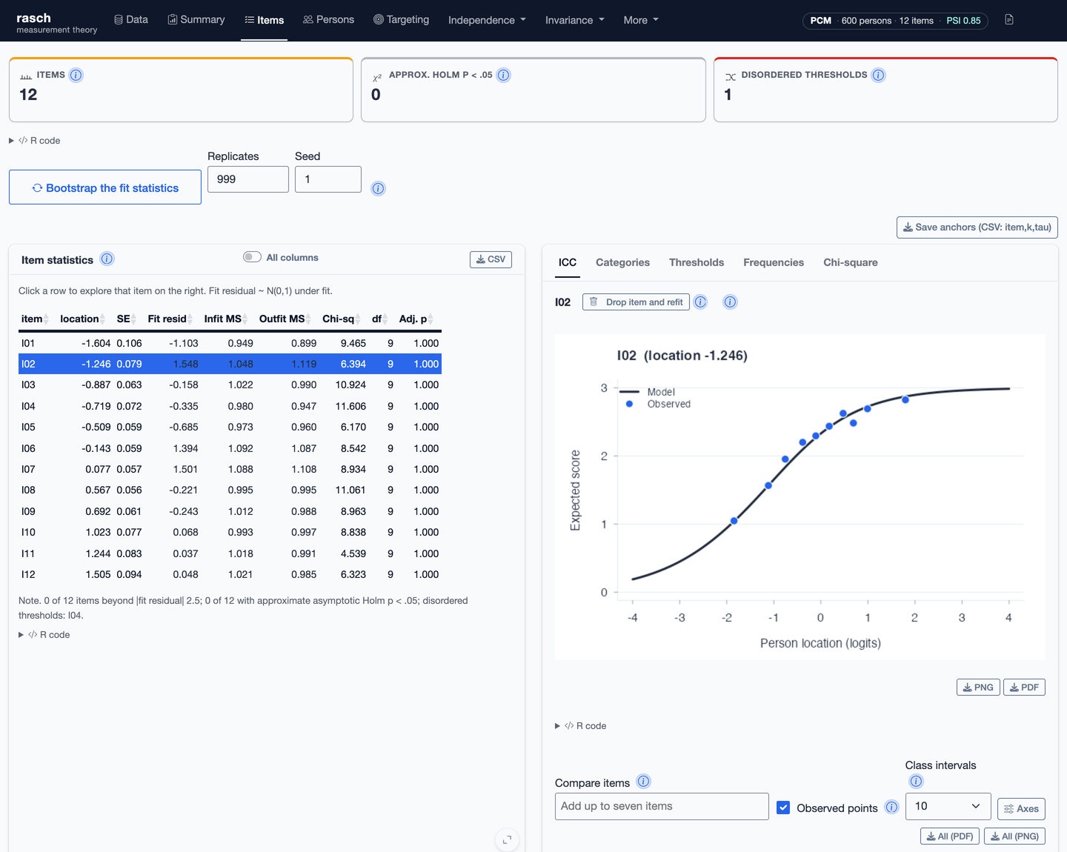Open info icon right after Drop item button
The width and height of the screenshot is (1067, 852).
[x=700, y=302]
